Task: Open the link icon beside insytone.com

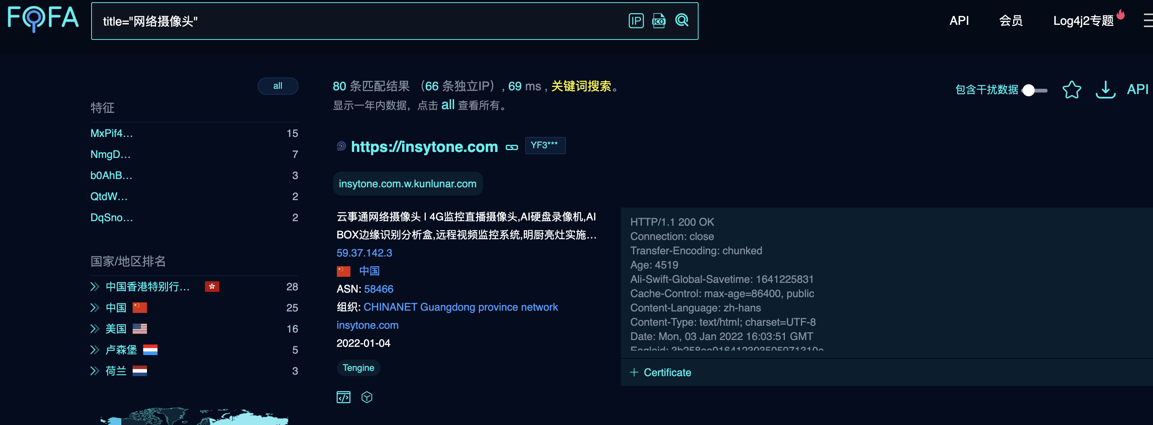Action: [512, 147]
